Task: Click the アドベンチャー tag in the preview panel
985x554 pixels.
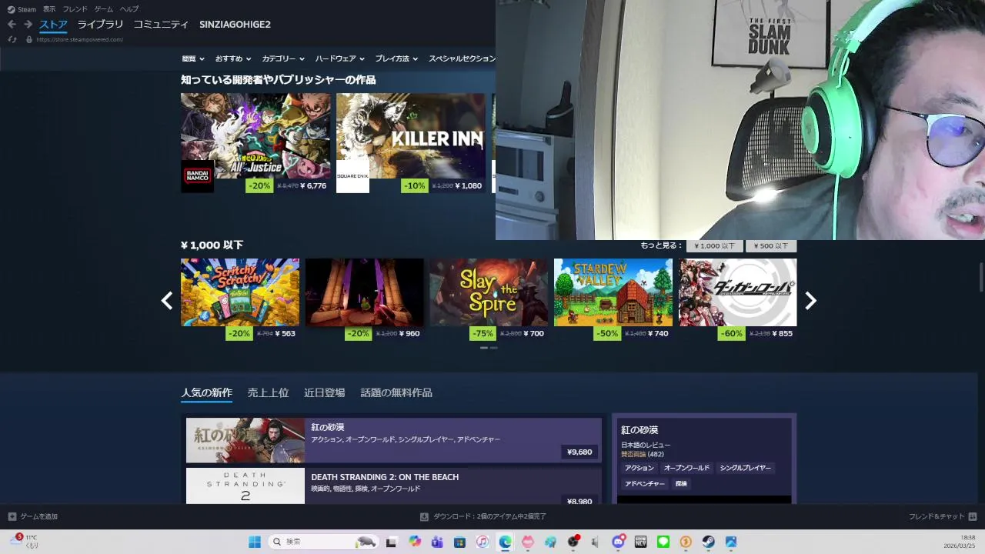Action: (645, 484)
